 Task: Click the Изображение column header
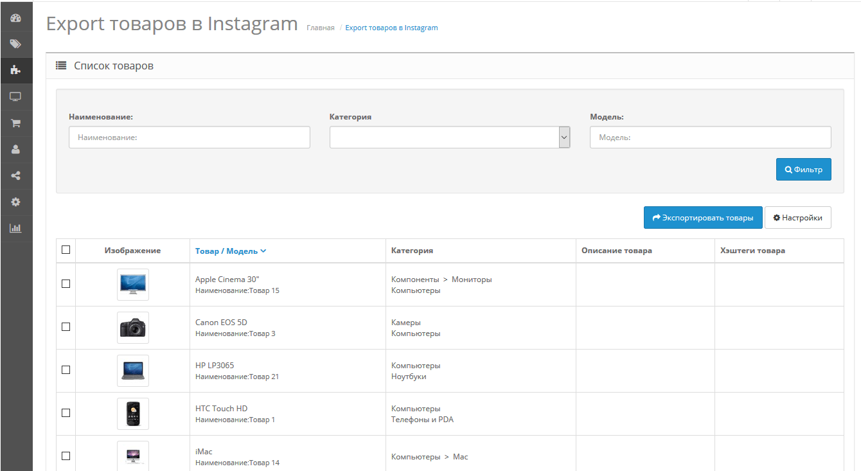[132, 251]
